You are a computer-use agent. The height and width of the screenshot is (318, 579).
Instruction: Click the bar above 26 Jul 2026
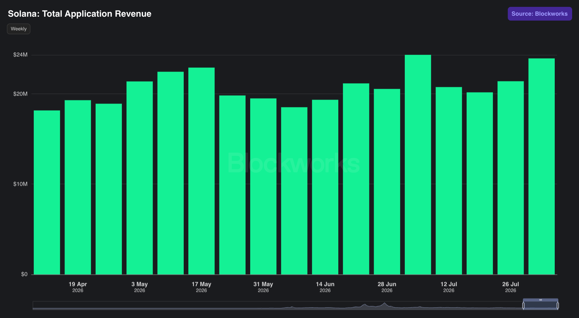point(511,178)
